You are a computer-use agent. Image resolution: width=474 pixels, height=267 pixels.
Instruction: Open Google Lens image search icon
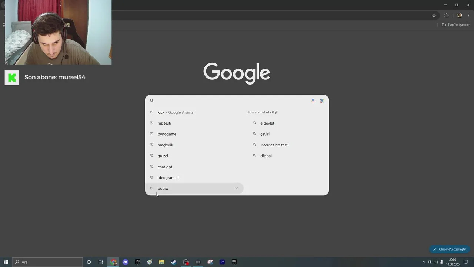(322, 100)
